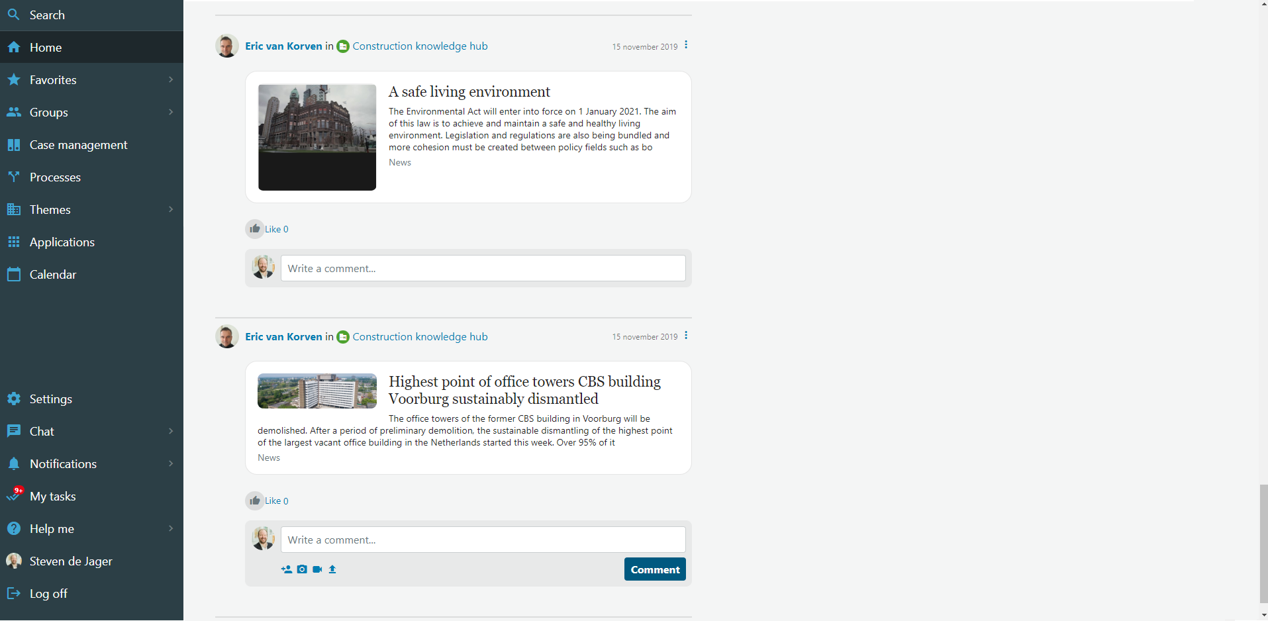Click the mention person icon in the comment toolbar
This screenshot has height=621, width=1268.
pyautogui.click(x=287, y=569)
